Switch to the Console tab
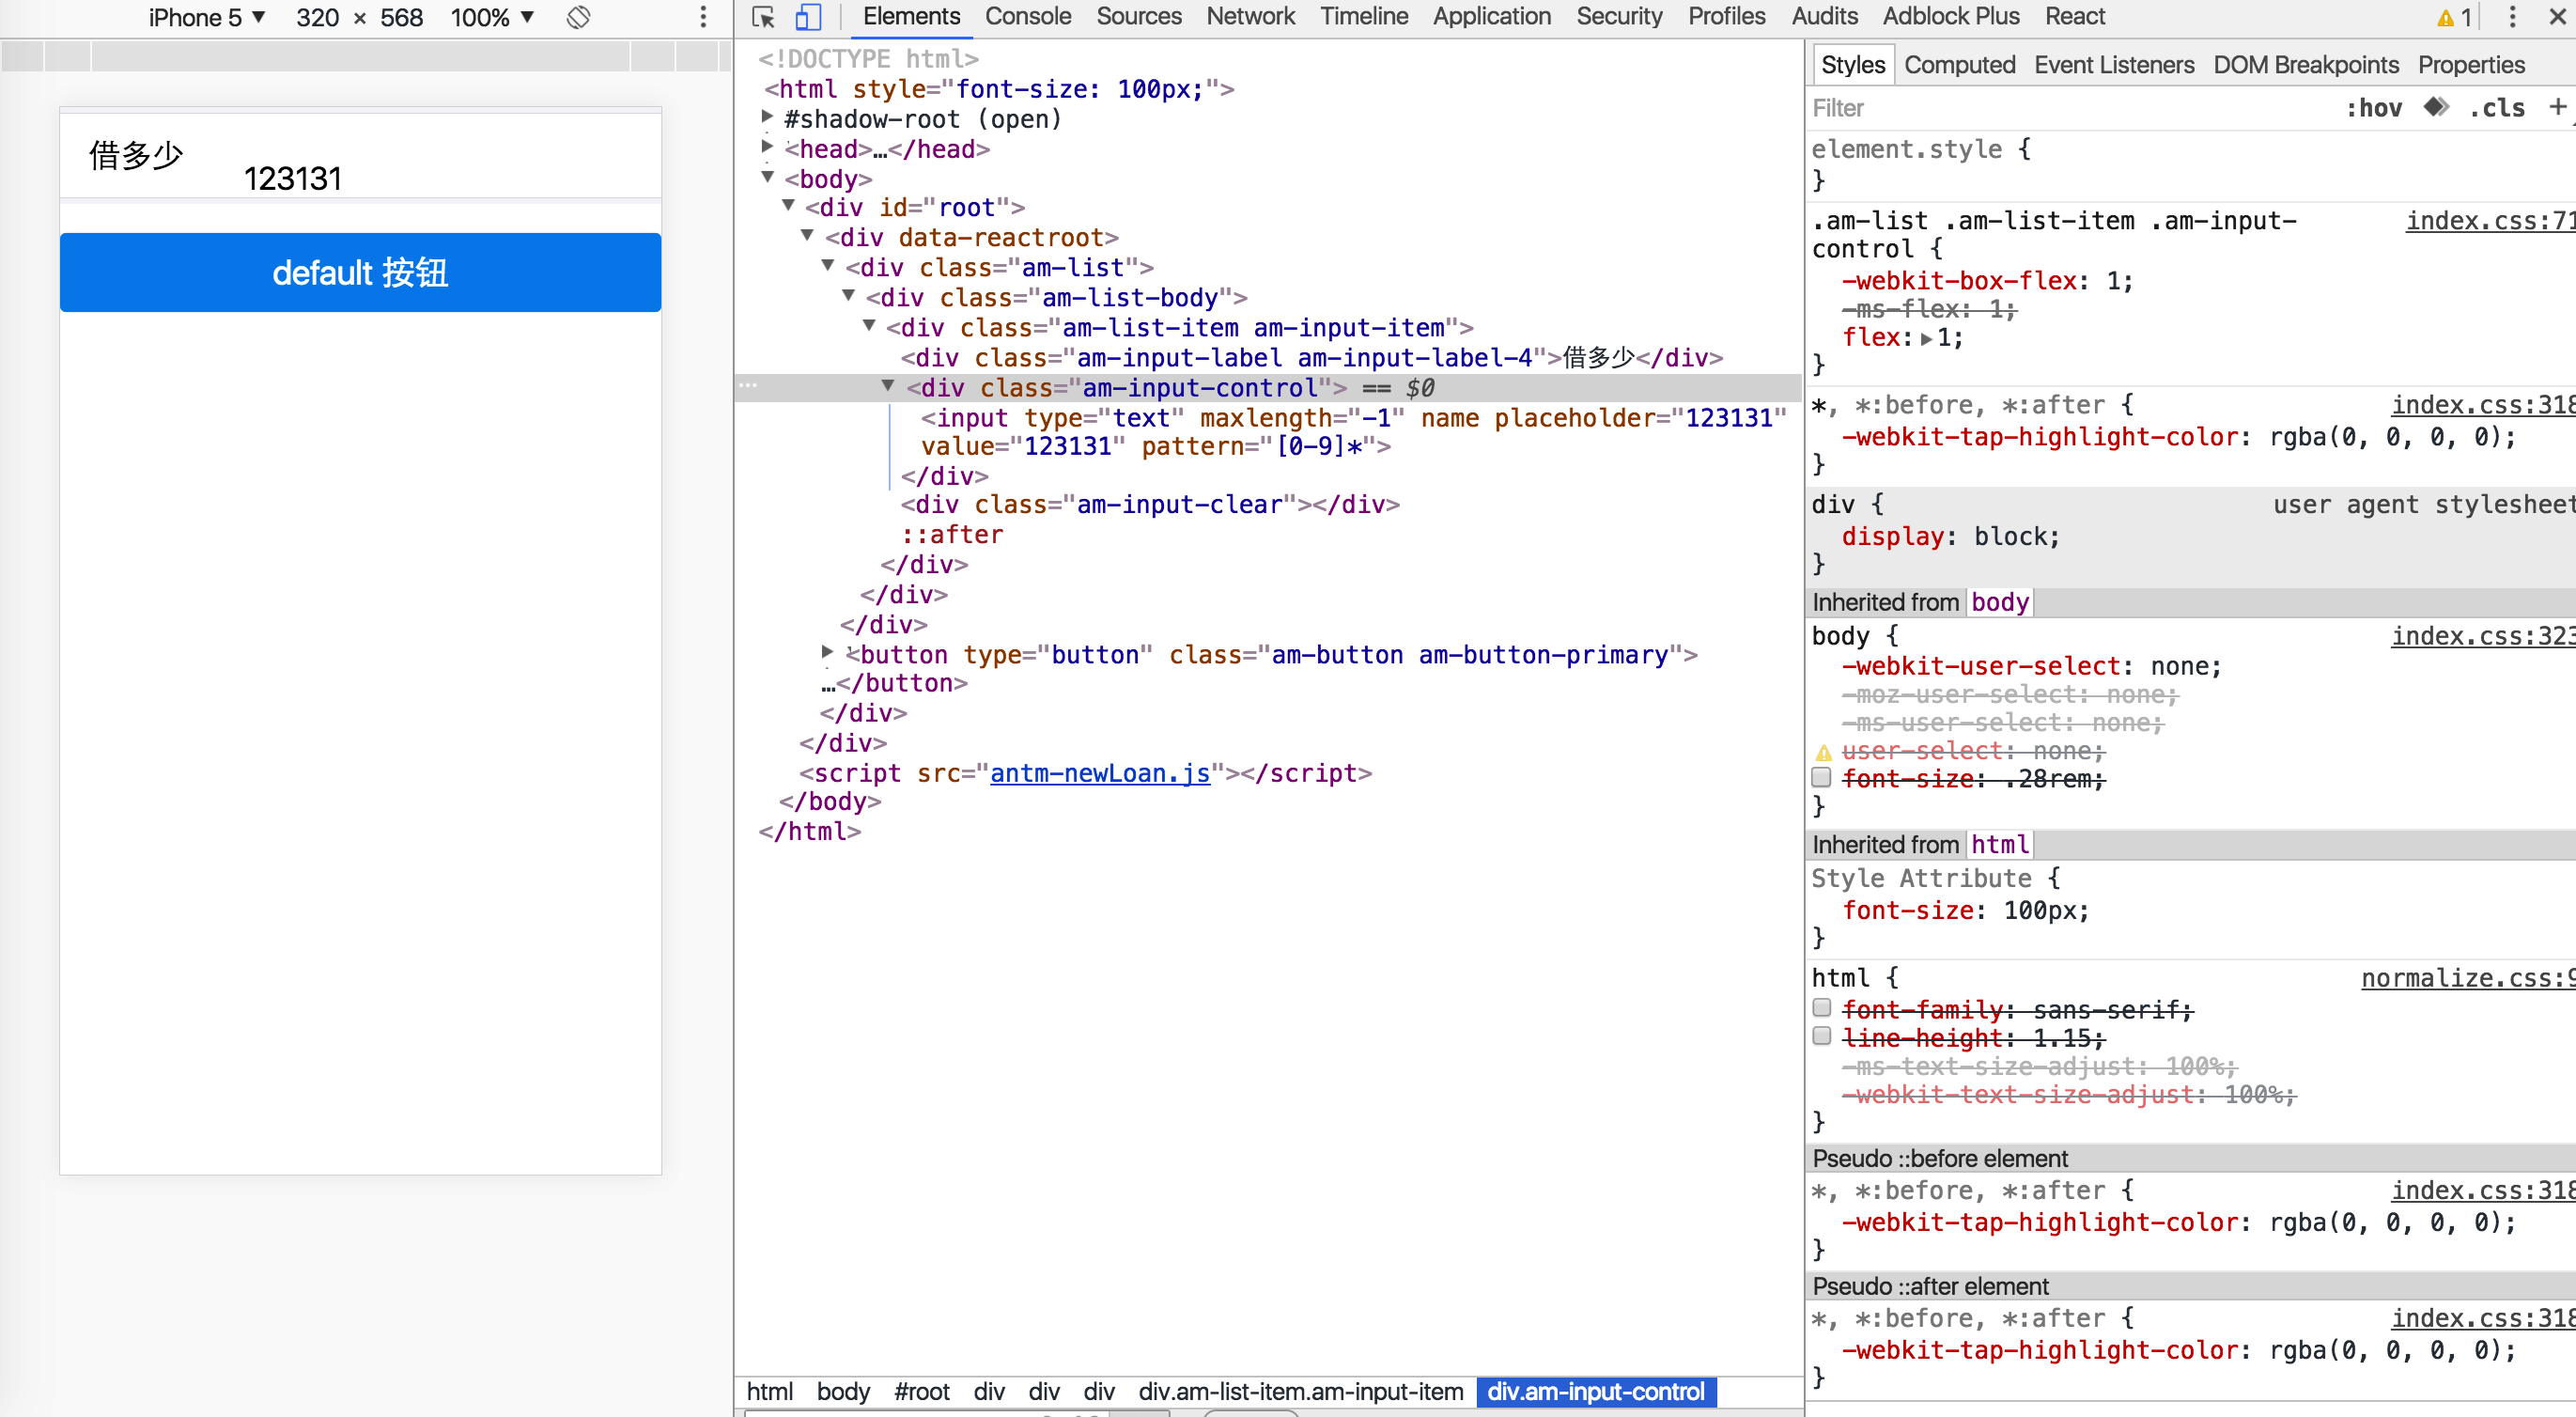Viewport: 2576px width, 1417px height. pyautogui.click(x=1028, y=16)
